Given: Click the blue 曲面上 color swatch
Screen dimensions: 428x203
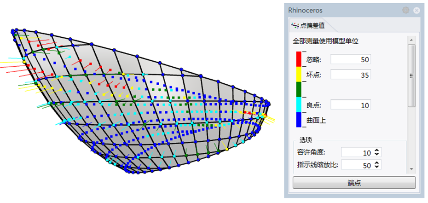Looking at the screenshot, I should [x=299, y=120].
